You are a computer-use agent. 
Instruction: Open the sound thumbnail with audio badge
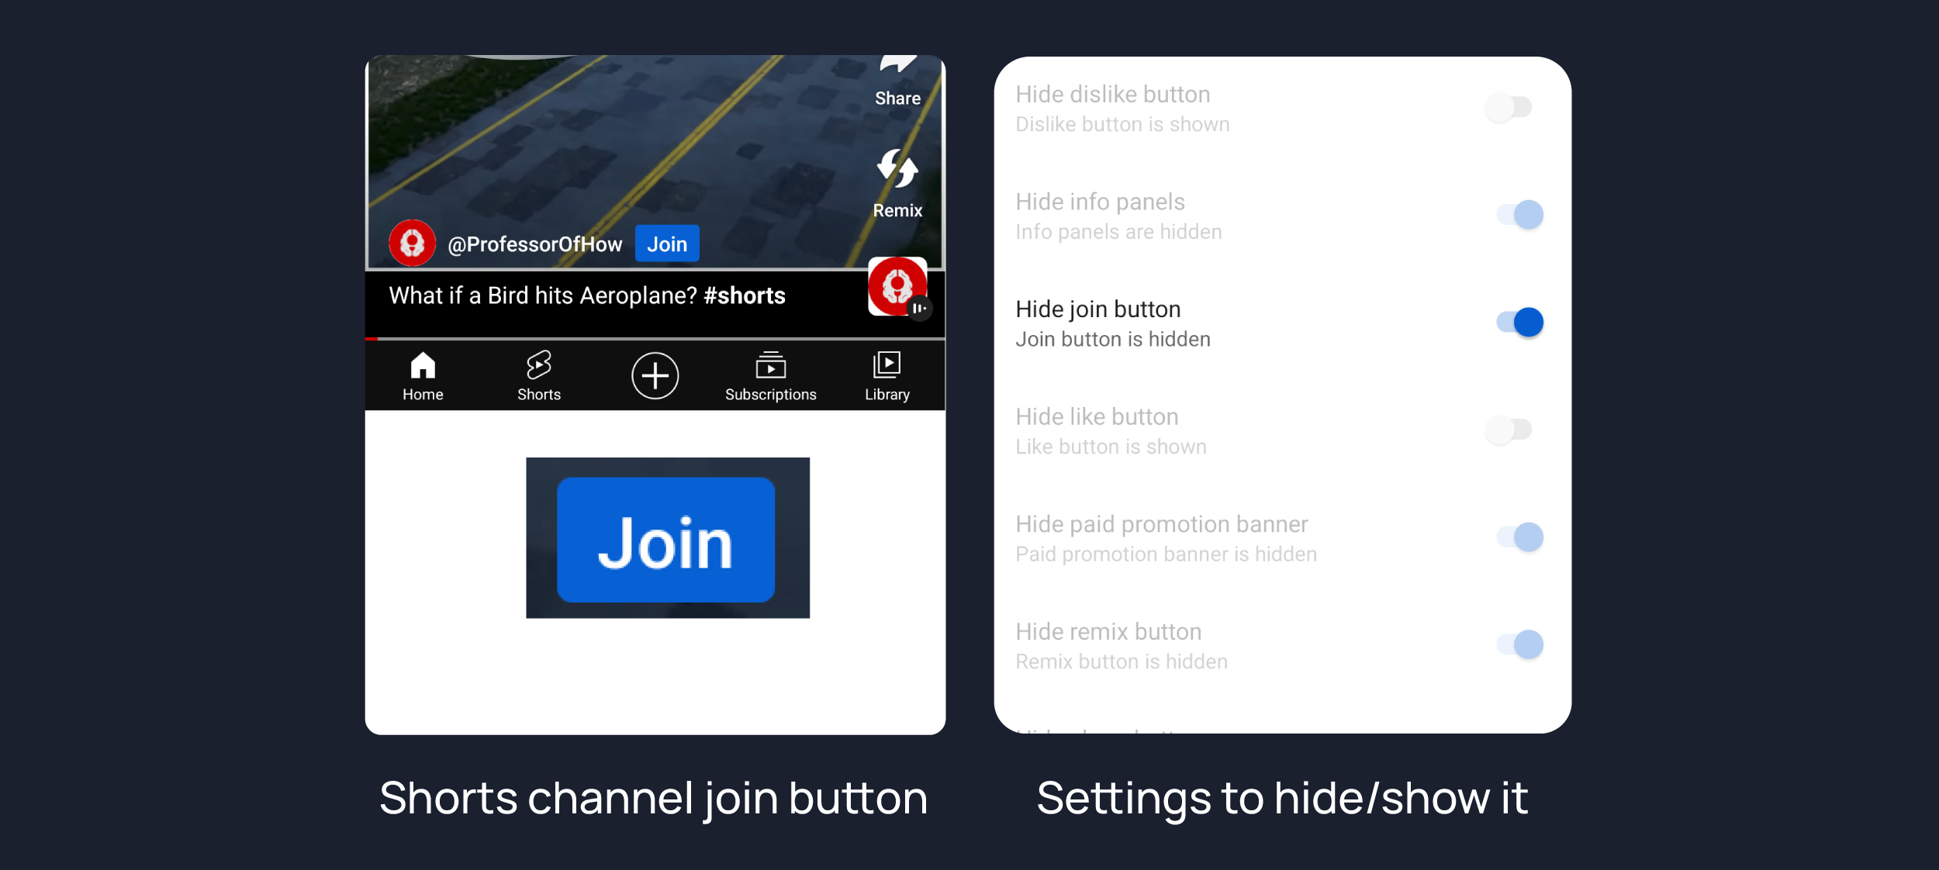coord(898,287)
